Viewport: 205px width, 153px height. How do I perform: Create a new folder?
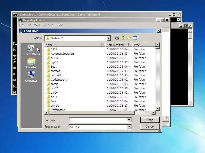(x=129, y=38)
